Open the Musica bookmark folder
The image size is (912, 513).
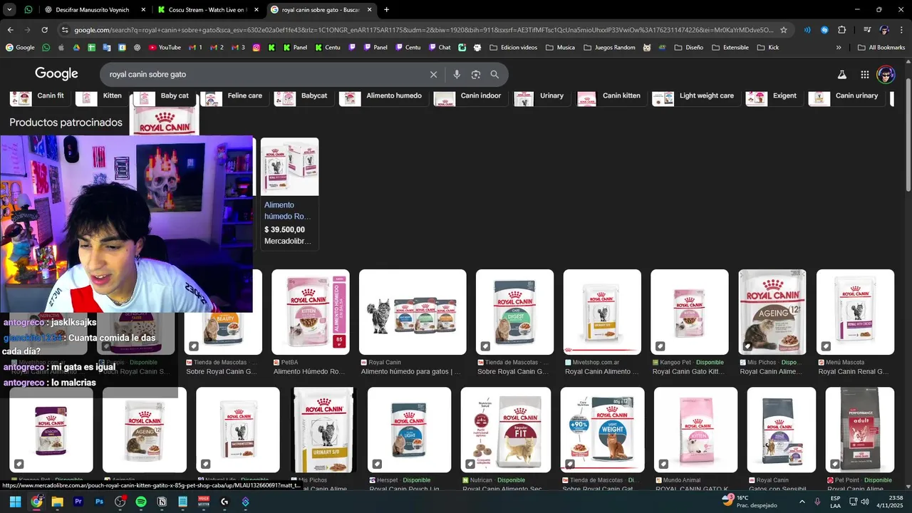point(561,47)
